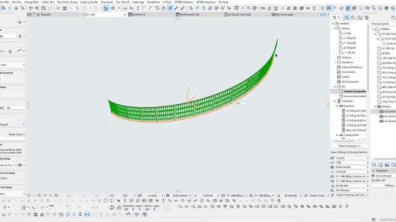Image resolution: width=396 pixels, height=222 pixels.
Task: Toggle Selection's Layer lock icon
Action: click(x=134, y=209)
